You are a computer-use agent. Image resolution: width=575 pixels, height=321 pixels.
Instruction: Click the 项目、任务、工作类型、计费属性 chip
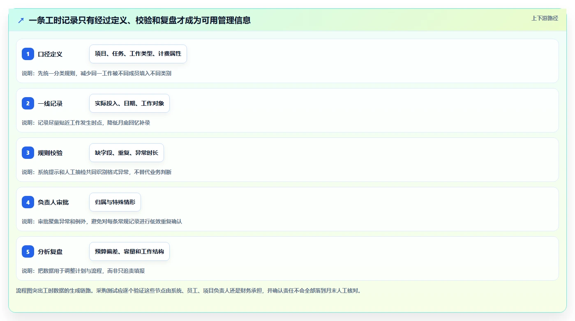(138, 54)
